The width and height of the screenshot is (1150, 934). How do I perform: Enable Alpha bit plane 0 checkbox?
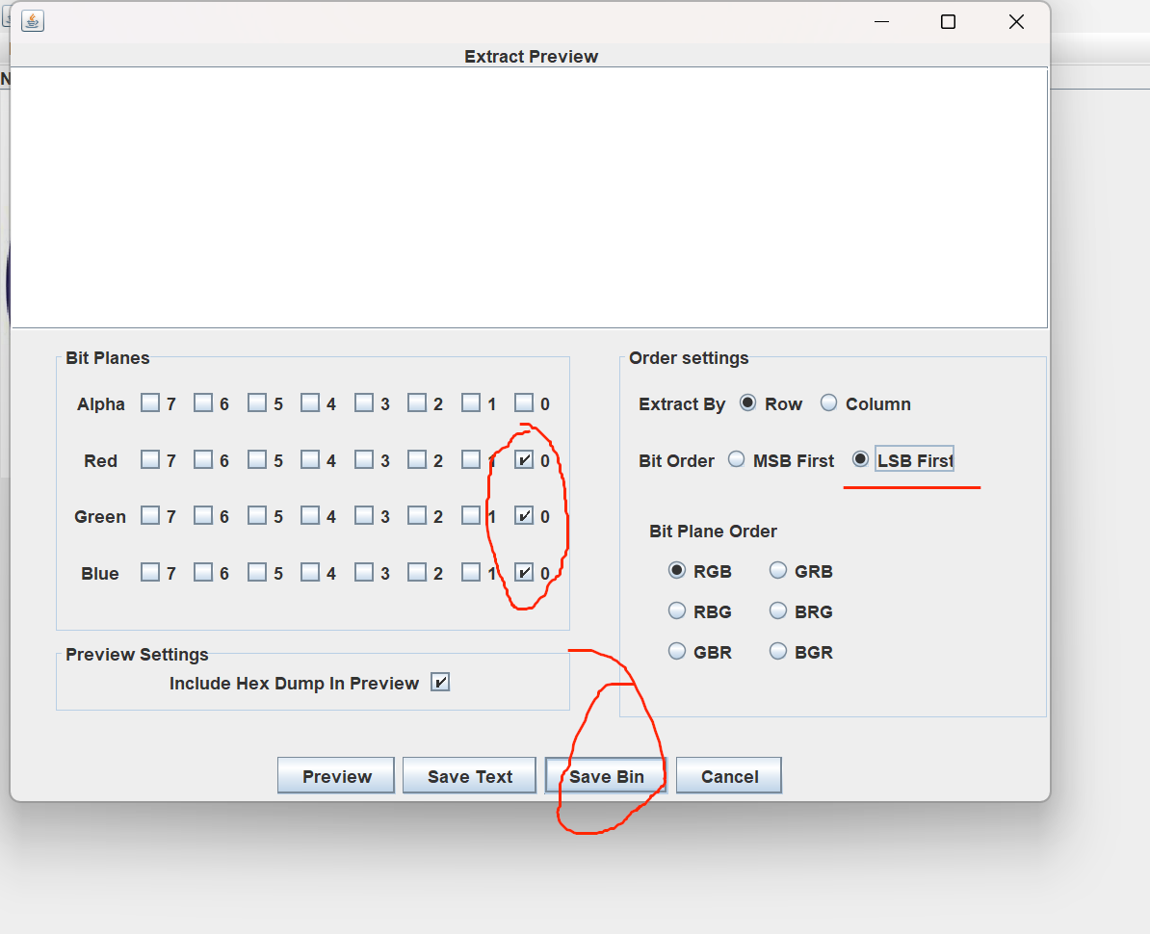524,402
